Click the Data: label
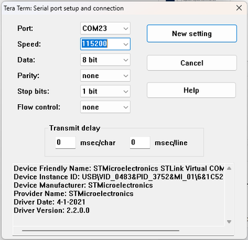Screen dimensions: 248x240 tap(26, 60)
